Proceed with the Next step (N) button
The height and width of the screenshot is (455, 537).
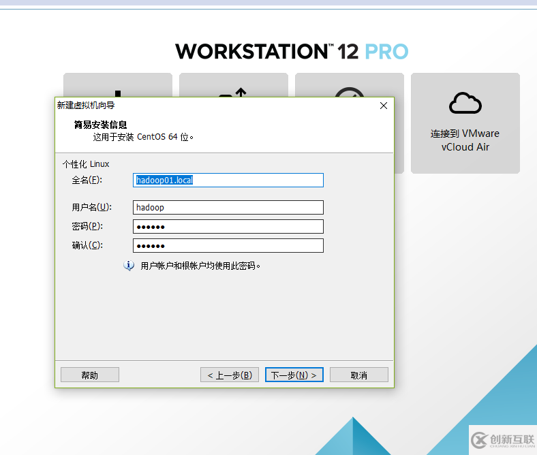click(294, 375)
